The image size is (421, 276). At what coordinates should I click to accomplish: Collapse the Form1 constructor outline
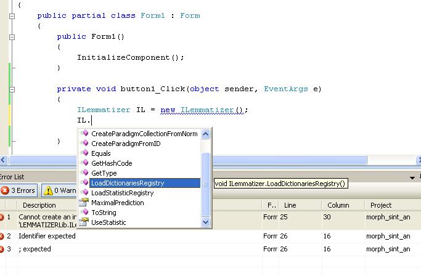(x=12, y=37)
